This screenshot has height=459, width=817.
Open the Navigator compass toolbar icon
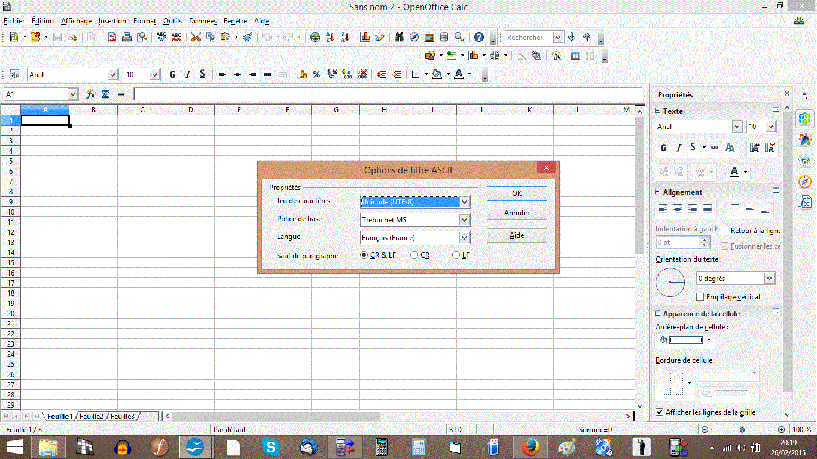pyautogui.click(x=414, y=37)
